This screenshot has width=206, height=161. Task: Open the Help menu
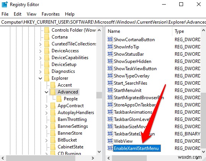(x=70, y=14)
